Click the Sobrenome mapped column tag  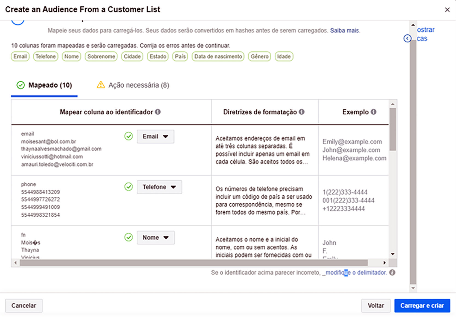101,56
